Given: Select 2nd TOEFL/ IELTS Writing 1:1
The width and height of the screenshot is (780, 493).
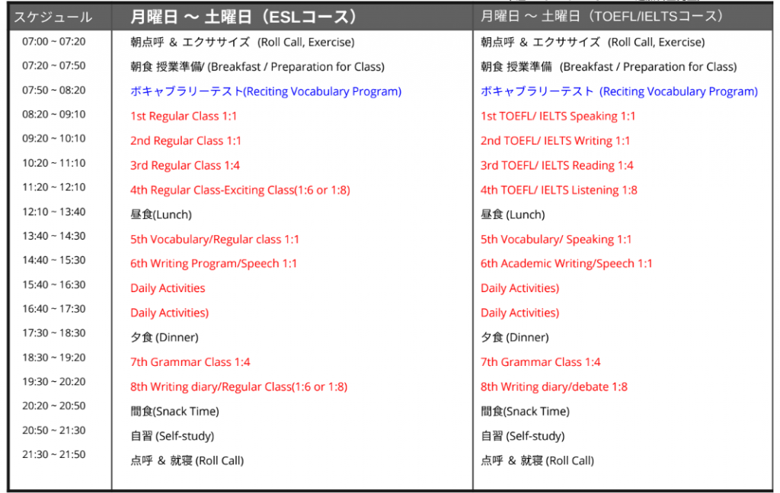Looking at the screenshot, I should 555,142.
